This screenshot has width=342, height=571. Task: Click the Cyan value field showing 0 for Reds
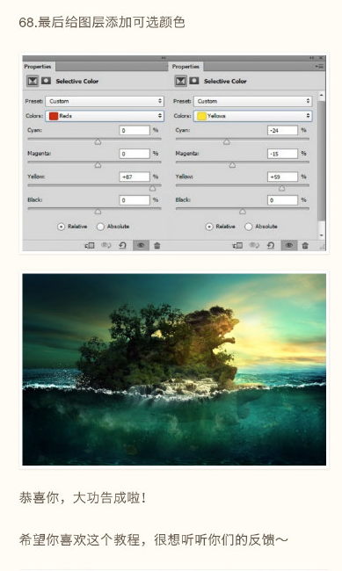[135, 130]
